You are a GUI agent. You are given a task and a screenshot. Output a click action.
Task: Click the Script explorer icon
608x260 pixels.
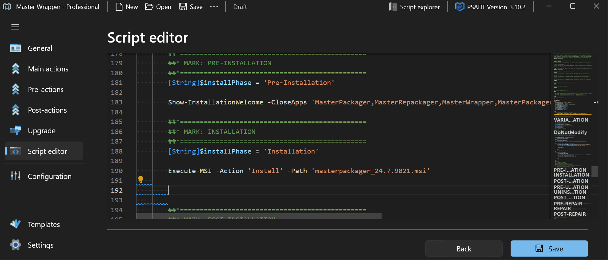(x=393, y=7)
